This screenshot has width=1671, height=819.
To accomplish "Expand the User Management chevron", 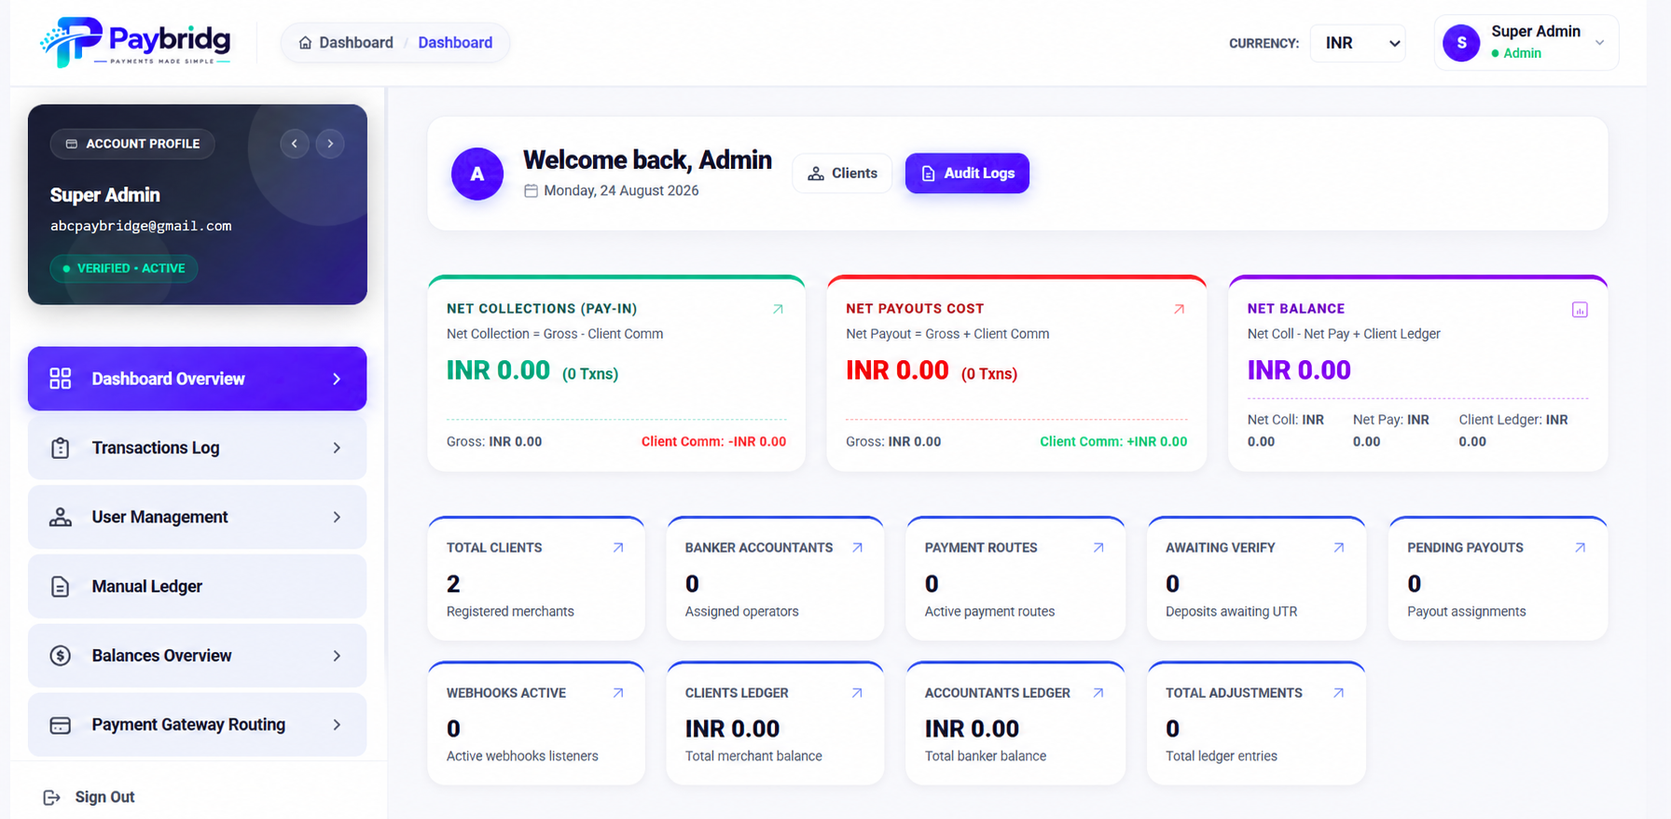I will 337,517.
